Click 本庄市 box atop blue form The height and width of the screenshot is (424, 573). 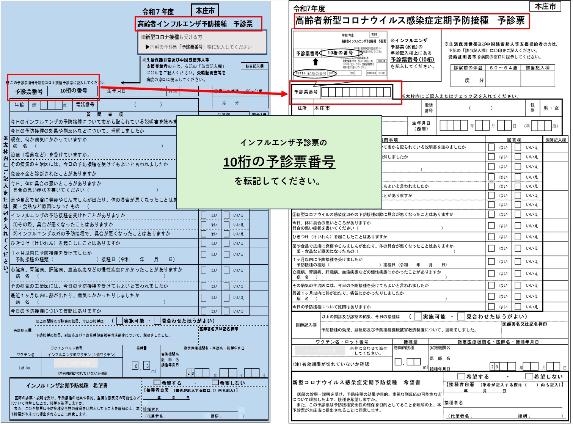(205, 11)
